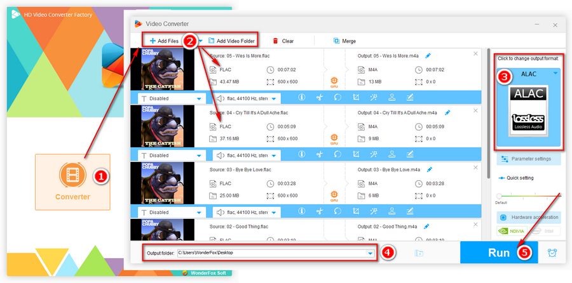Open Parameter settings
572x283 pixels.
pos(529,159)
